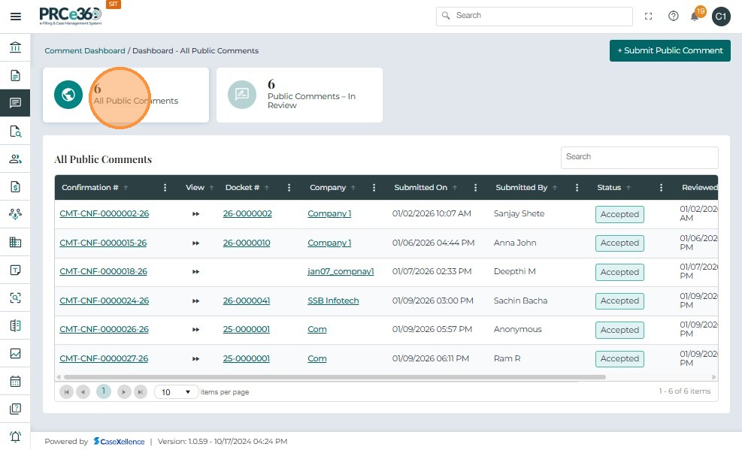Click the Submit Public Comment button
The width and height of the screenshot is (742, 450).
coord(670,50)
